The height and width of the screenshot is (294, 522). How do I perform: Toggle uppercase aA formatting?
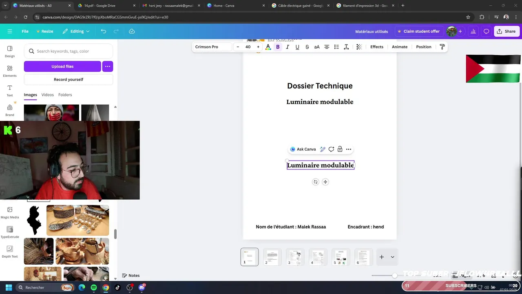(x=317, y=47)
